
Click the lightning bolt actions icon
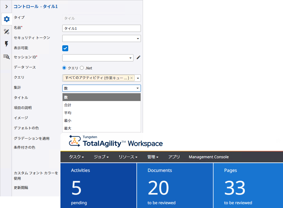click(6, 44)
